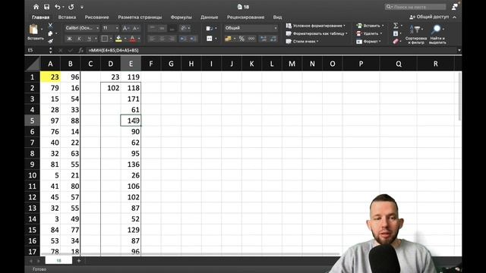Click the merge cells icon
Screen dimensions: 486x273
(210, 39)
